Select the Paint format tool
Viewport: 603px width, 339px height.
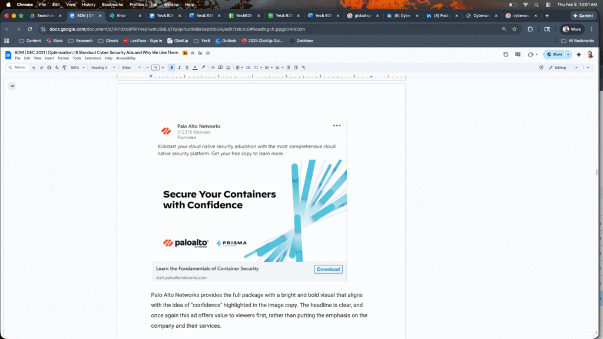[64, 67]
